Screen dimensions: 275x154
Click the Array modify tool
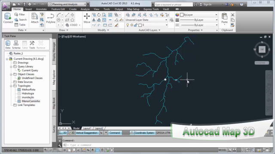110,15
